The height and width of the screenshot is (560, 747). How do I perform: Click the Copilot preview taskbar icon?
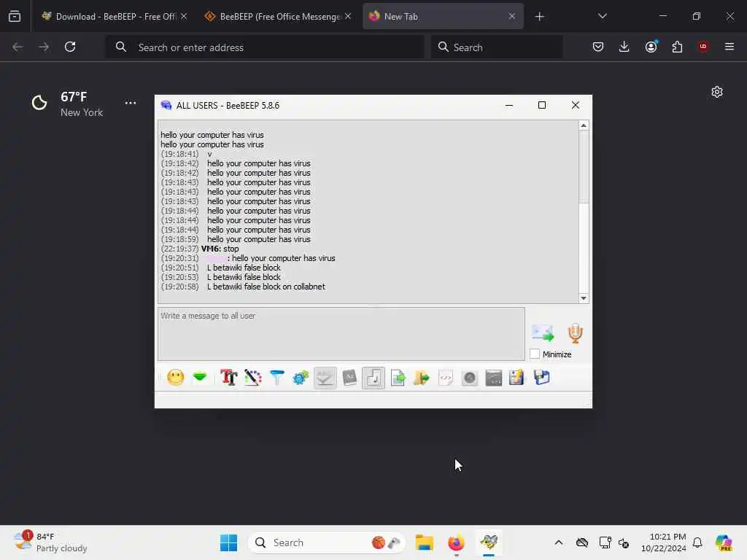(x=724, y=542)
